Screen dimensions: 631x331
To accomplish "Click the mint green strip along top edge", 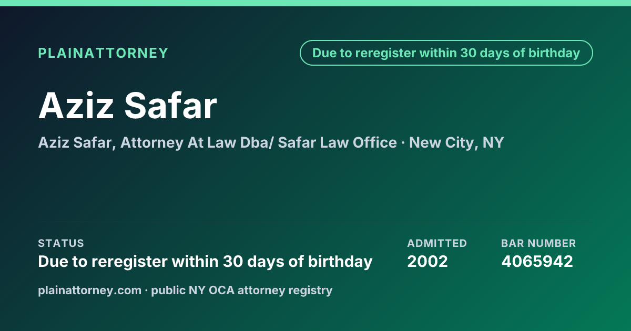I will click(315, 3).
